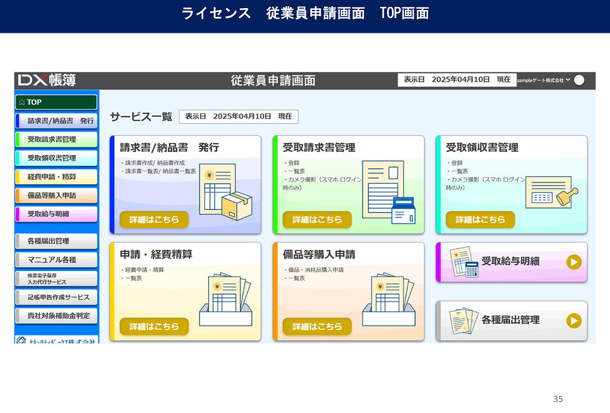Screen dimensions: 610x413
Task: Open 記帳申告作成サービス in the sidebar
Action: [x=56, y=297]
